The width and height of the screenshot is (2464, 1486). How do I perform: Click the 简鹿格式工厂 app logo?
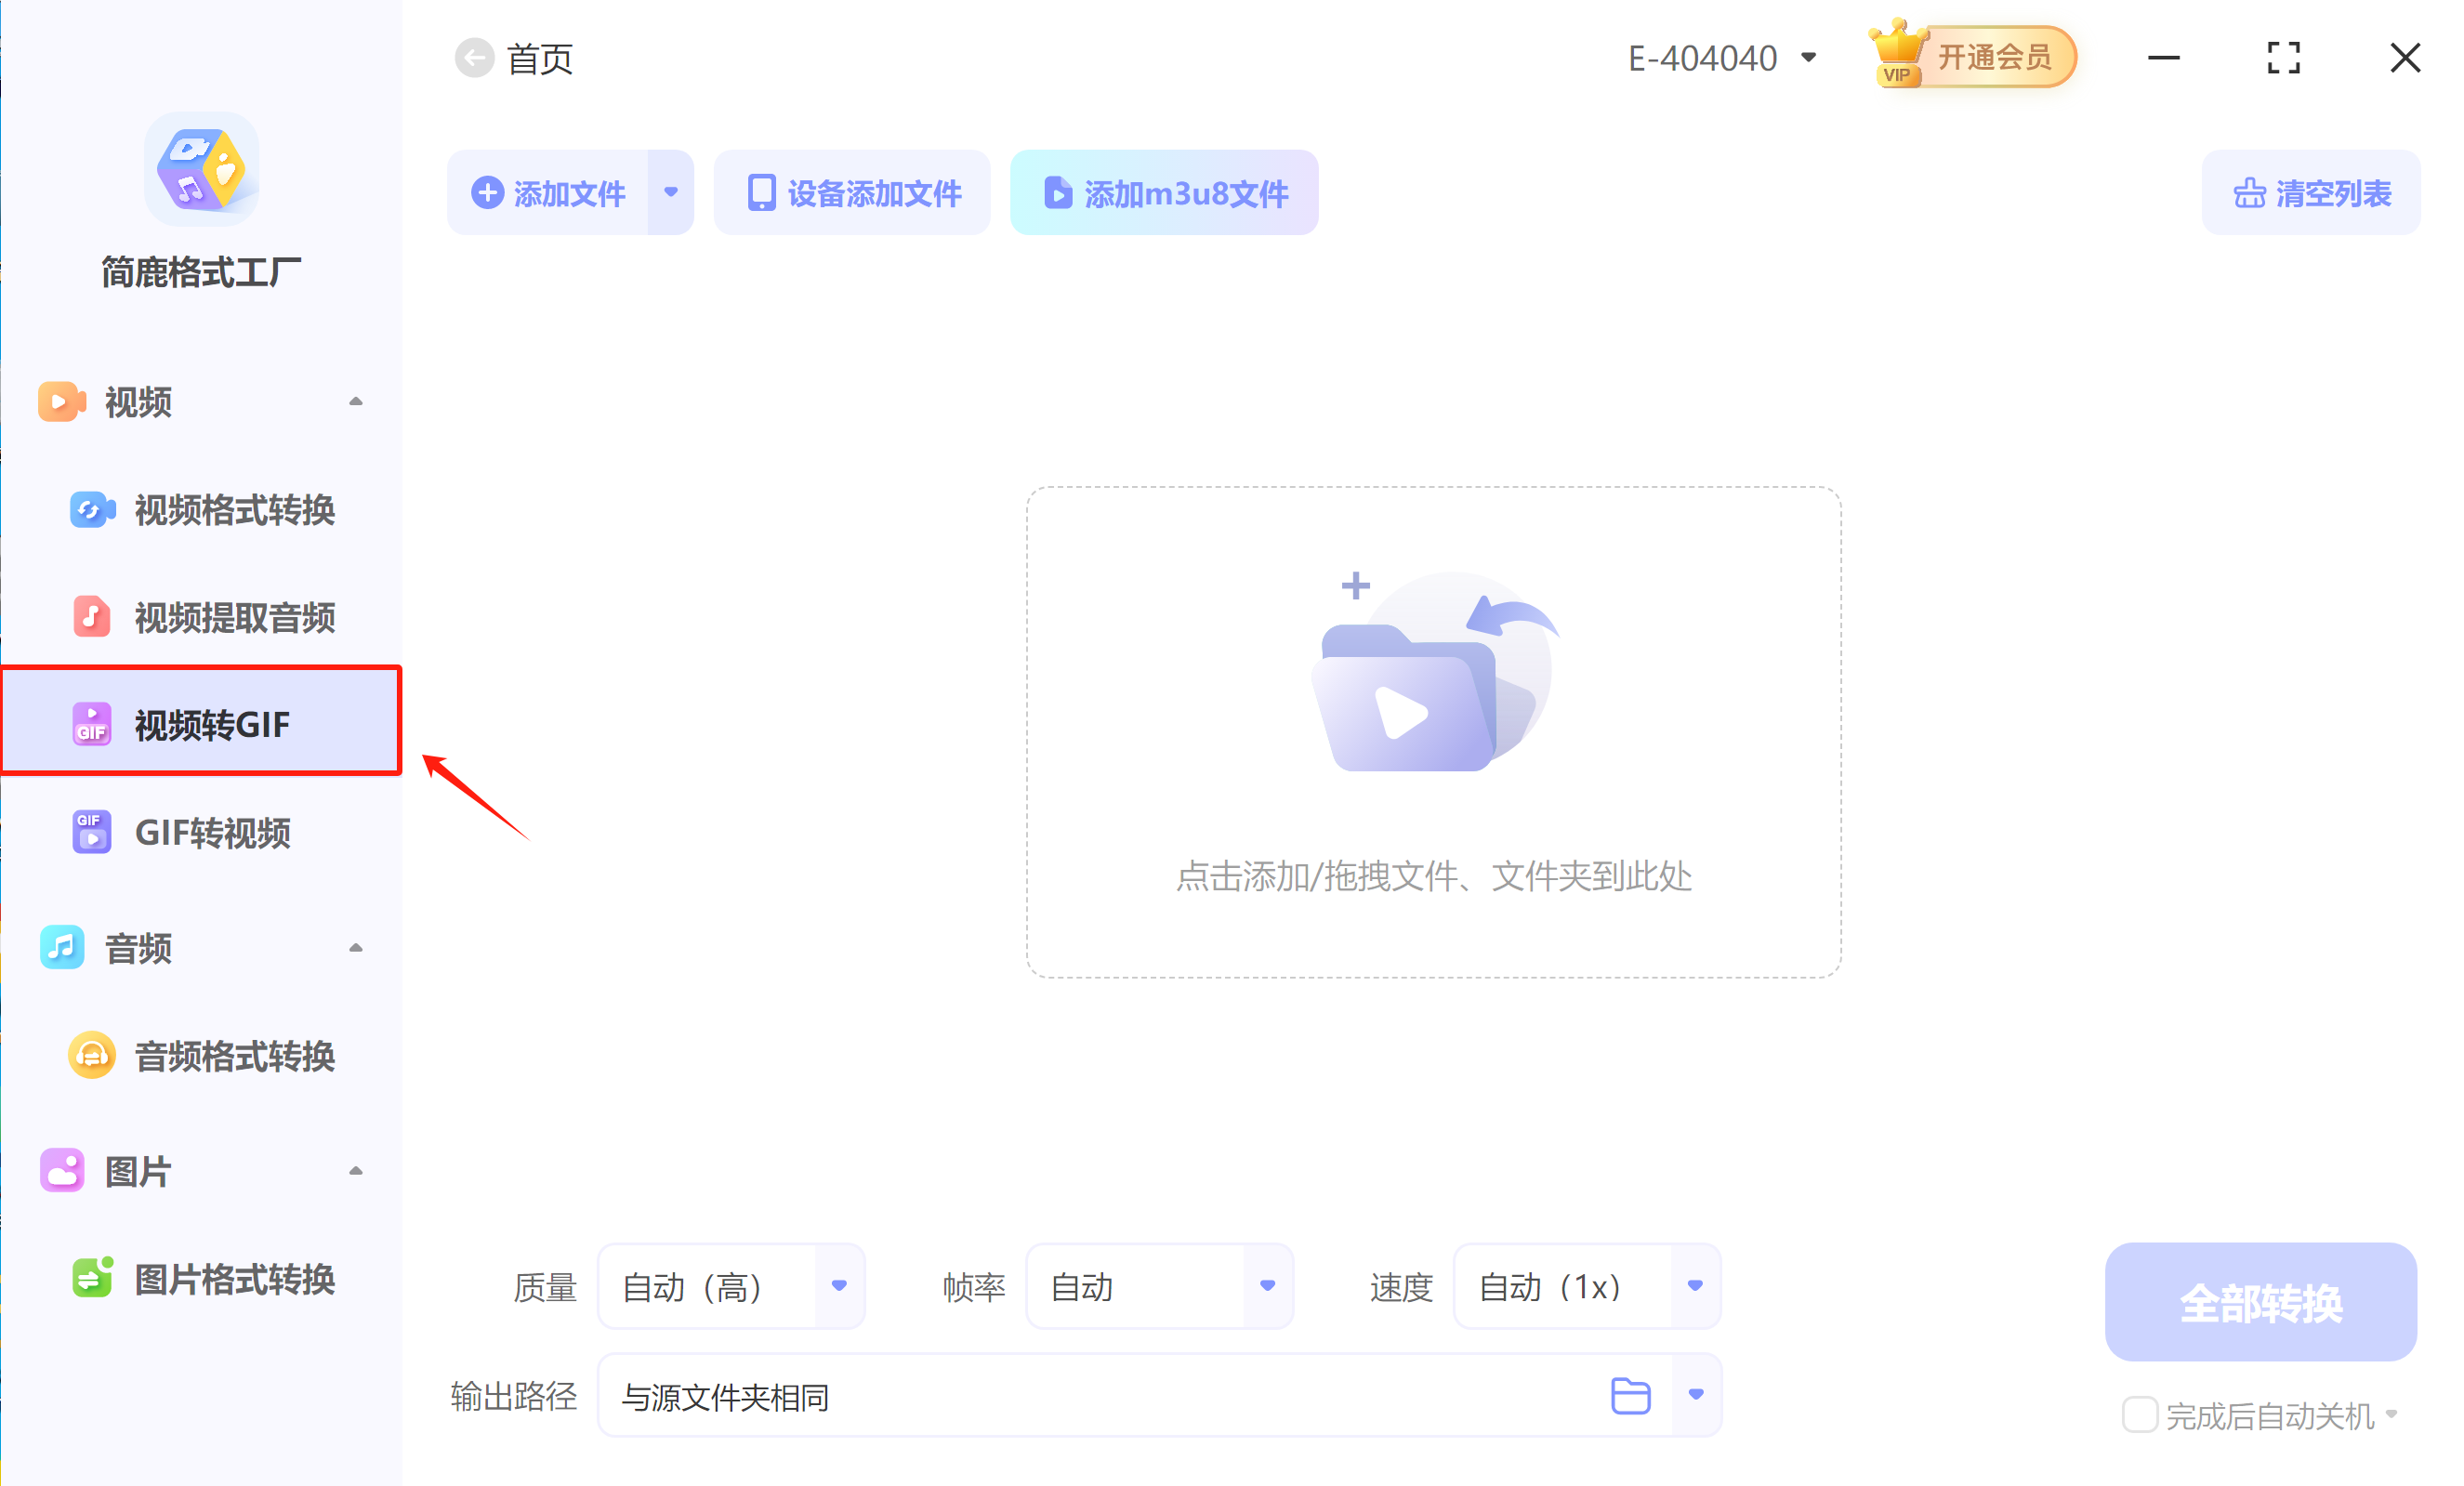pos(201,168)
